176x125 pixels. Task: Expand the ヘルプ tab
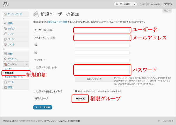167,11
